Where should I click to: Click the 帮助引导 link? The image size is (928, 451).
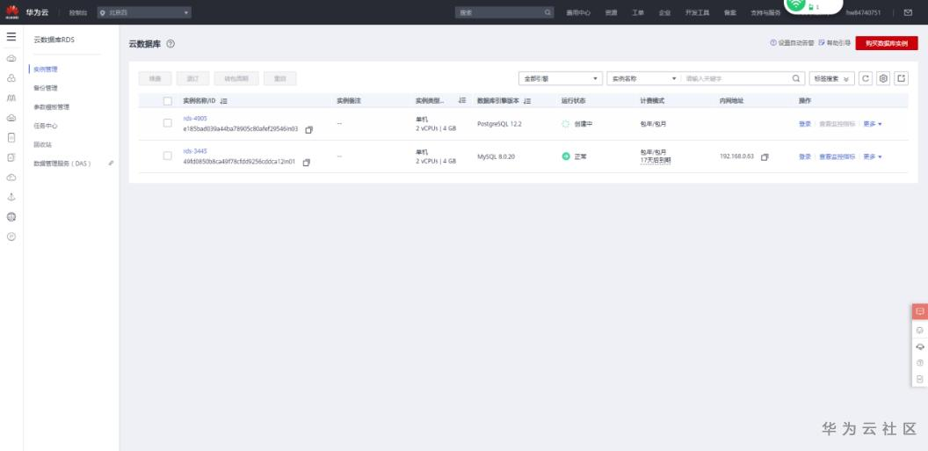(835, 43)
